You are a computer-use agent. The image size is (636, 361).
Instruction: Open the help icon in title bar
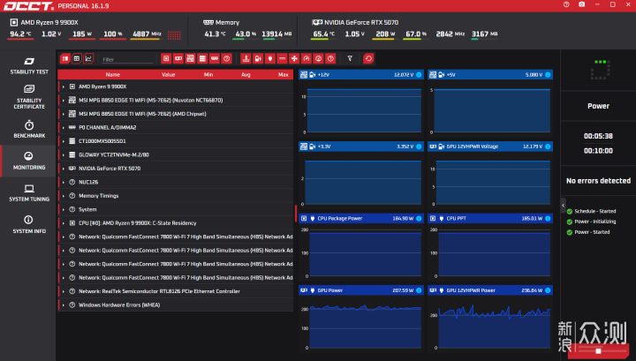pos(566,4)
